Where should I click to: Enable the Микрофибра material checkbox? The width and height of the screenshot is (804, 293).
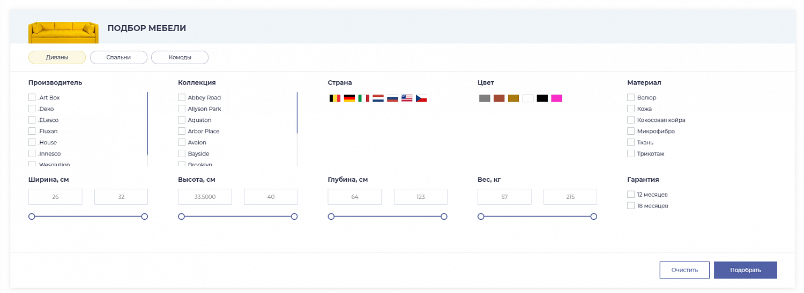[631, 131]
